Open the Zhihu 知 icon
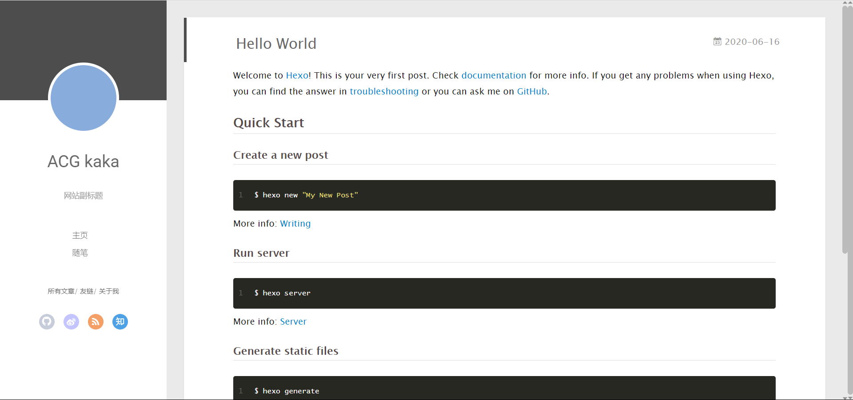 (x=120, y=322)
